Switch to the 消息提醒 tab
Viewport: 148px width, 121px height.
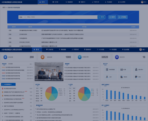coord(10,64)
